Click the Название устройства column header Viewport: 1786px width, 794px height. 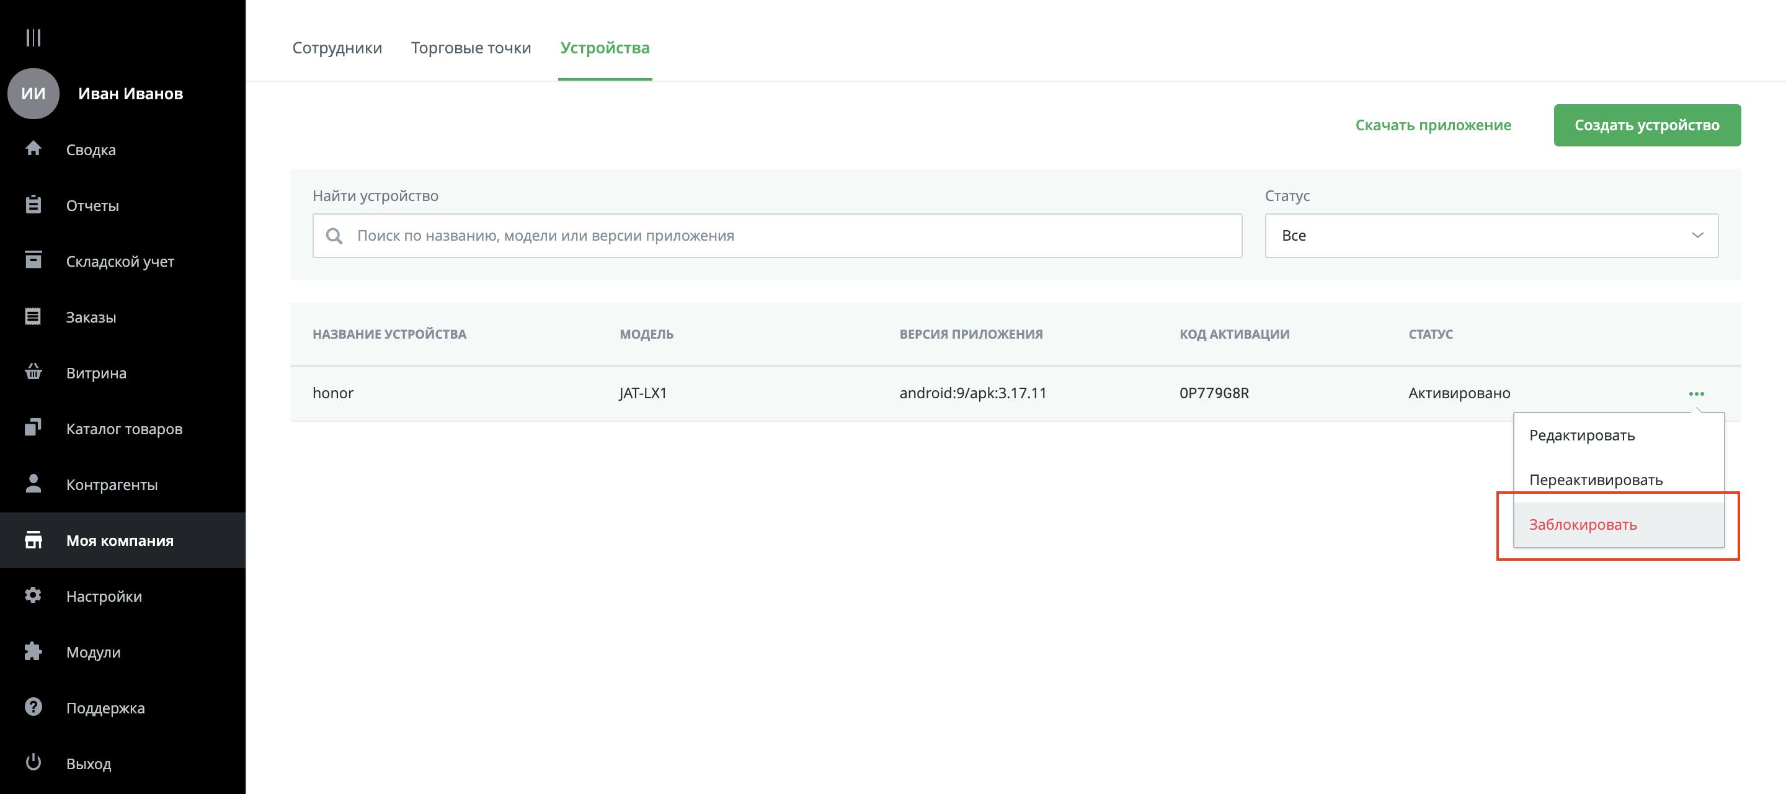(389, 334)
